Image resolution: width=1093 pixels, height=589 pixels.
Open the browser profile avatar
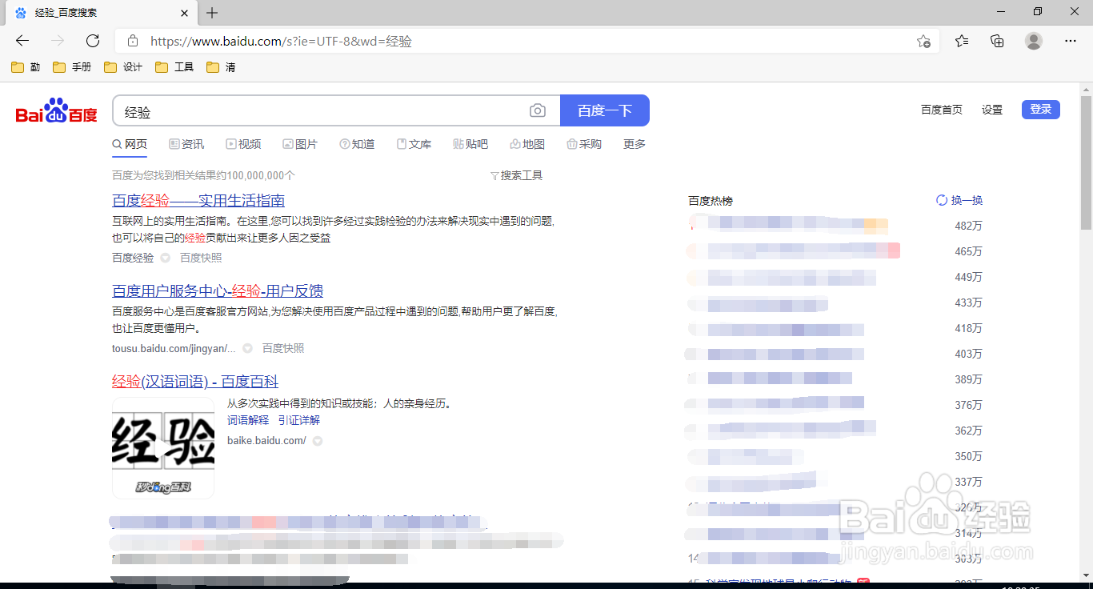[x=1033, y=41]
